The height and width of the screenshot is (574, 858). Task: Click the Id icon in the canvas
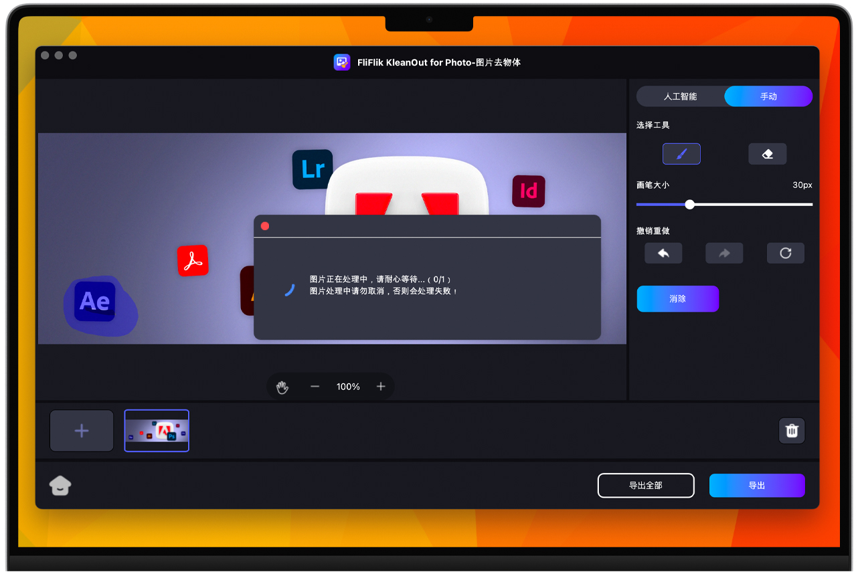pos(529,191)
